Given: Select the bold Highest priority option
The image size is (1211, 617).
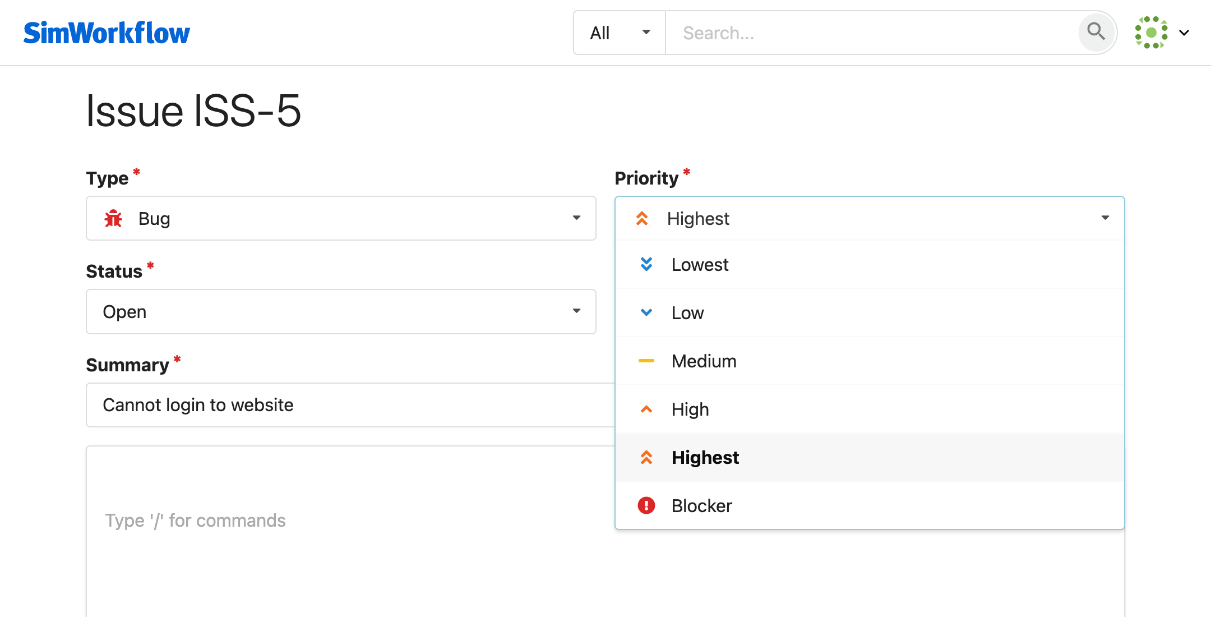Looking at the screenshot, I should [x=870, y=457].
